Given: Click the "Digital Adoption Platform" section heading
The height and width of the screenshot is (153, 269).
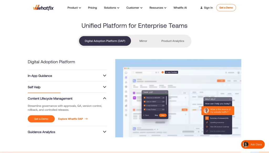Looking at the screenshot, I should 51,62.
